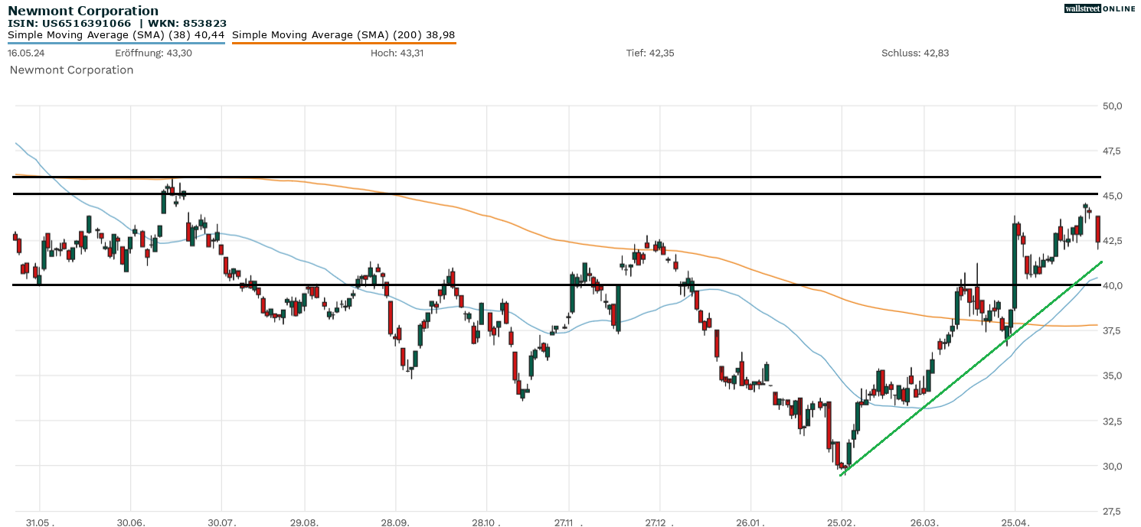Click the 25.02 axis date label

[841, 524]
